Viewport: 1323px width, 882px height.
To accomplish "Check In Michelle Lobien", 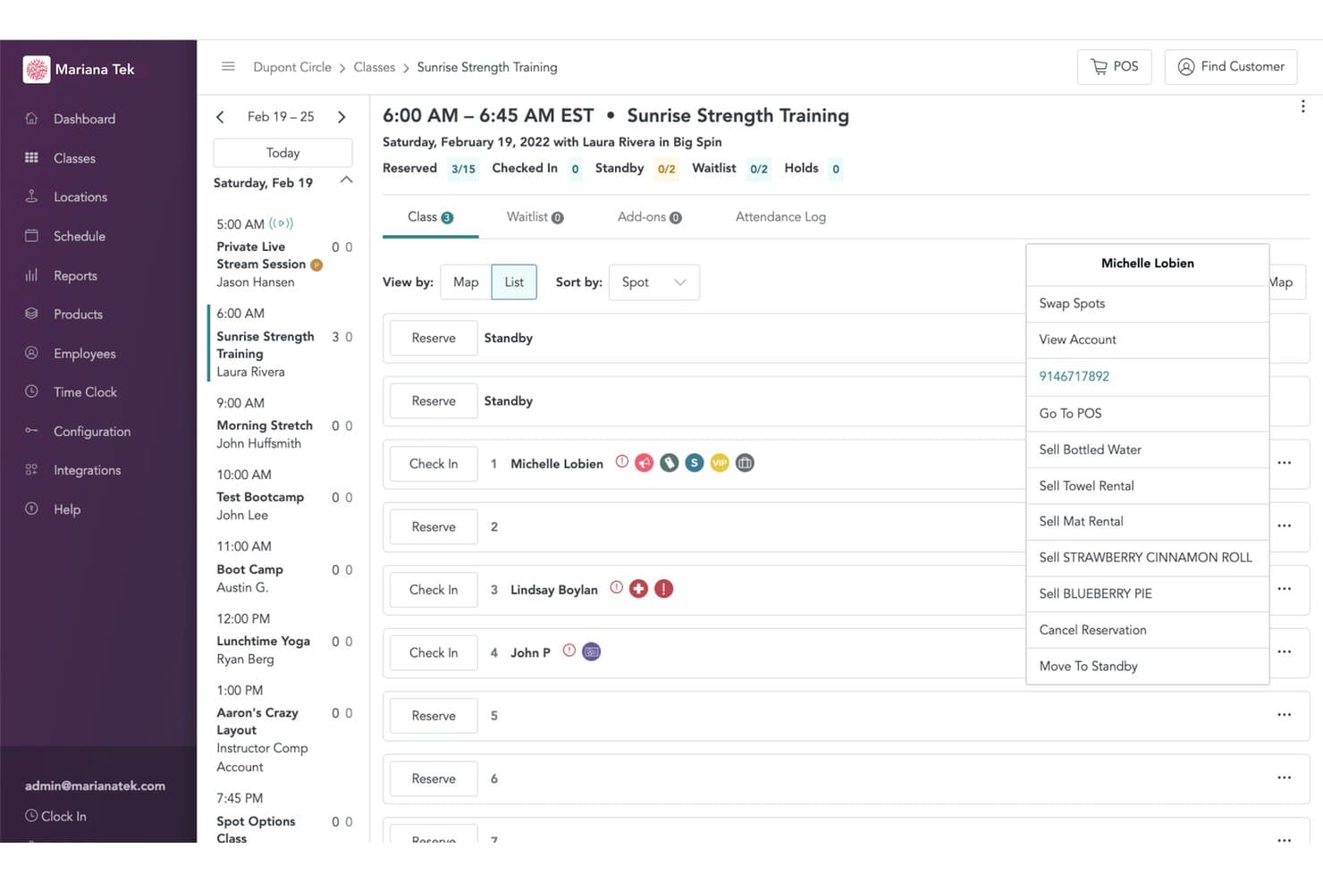I will click(434, 464).
